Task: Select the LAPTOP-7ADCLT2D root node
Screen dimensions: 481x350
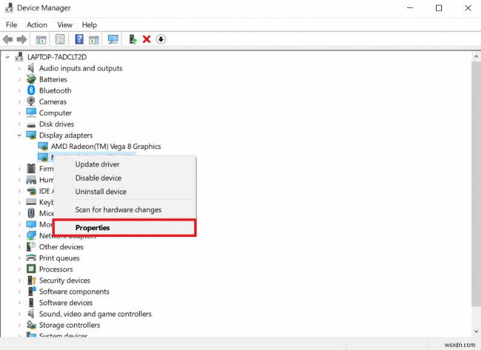Action: point(54,57)
